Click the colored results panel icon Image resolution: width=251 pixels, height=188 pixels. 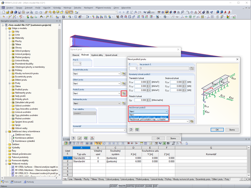[x=228, y=17]
